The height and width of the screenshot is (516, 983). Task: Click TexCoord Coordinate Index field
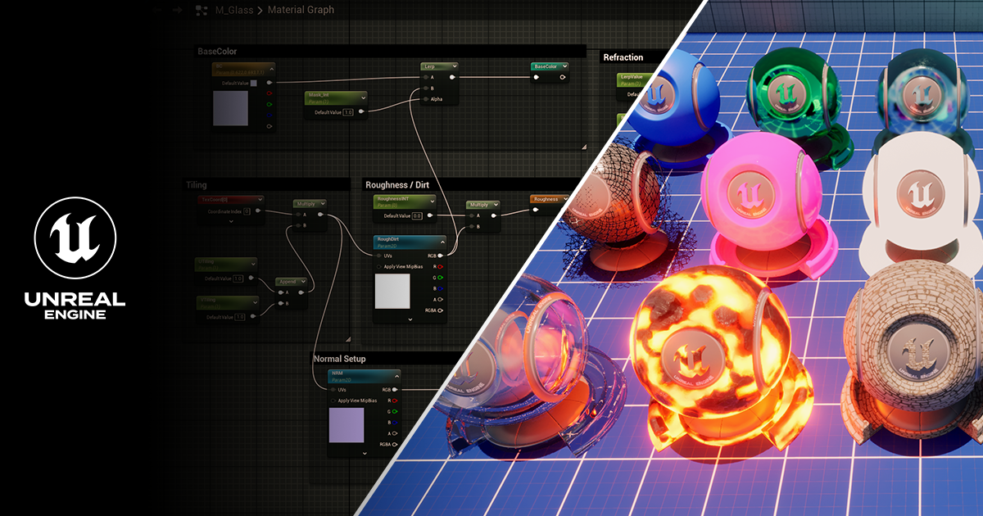pos(248,211)
